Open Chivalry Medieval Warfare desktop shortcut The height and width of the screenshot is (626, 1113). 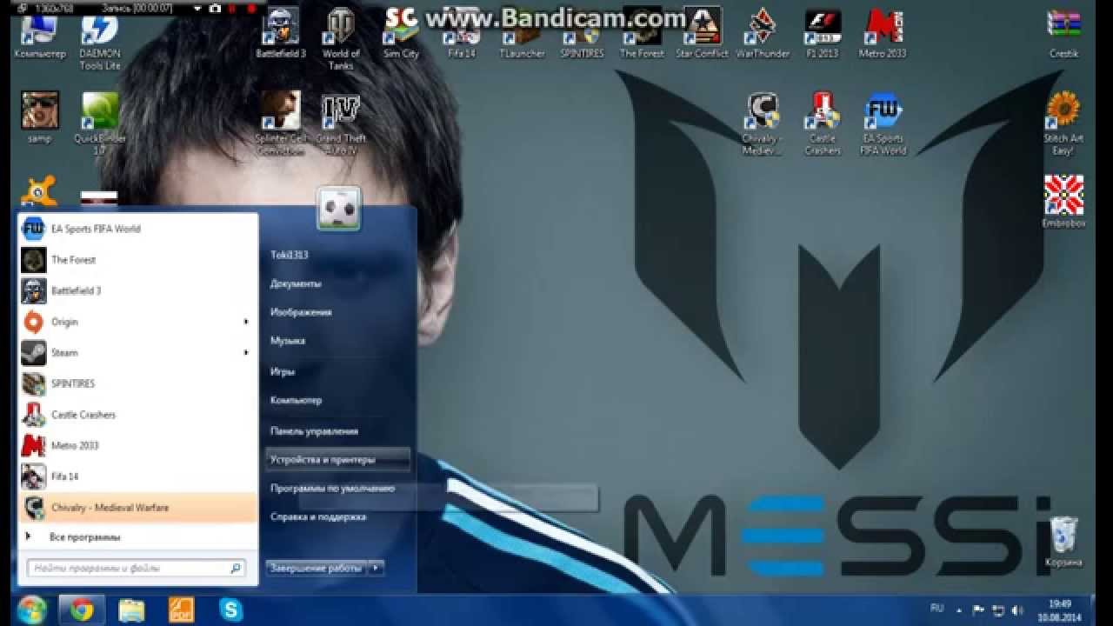[x=762, y=123]
